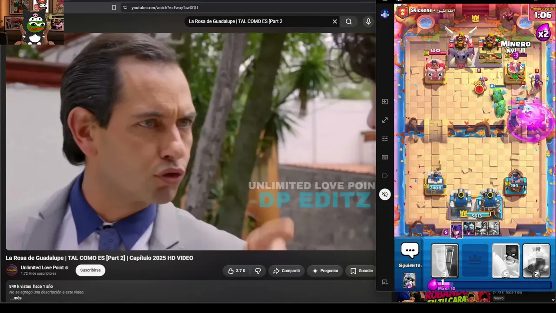Viewport: 556px width, 313px height.
Task: Save the video using the Guardar button
Action: (361, 271)
